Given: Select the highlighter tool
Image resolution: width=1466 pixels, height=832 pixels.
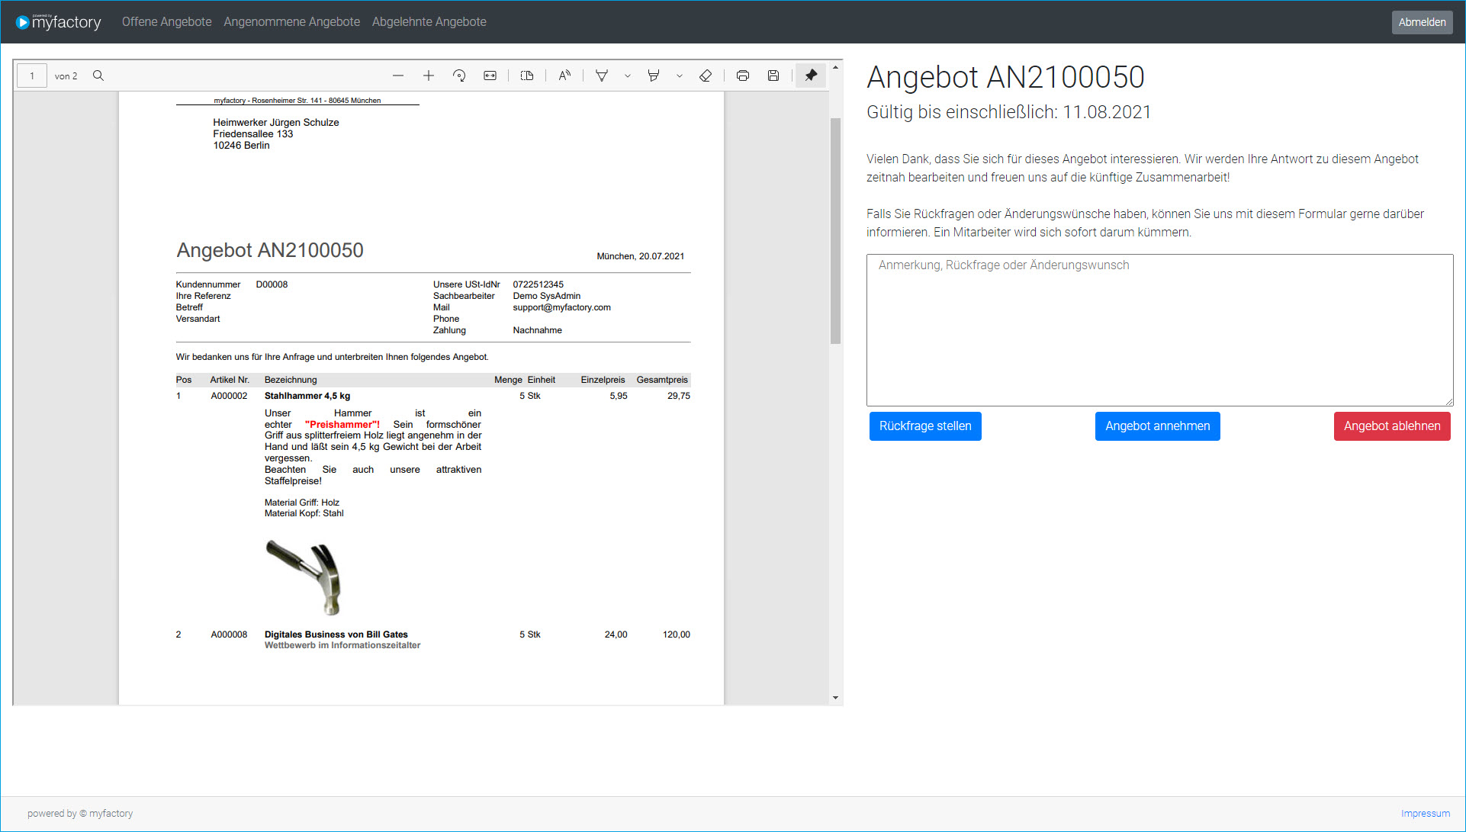Looking at the screenshot, I should pyautogui.click(x=654, y=75).
